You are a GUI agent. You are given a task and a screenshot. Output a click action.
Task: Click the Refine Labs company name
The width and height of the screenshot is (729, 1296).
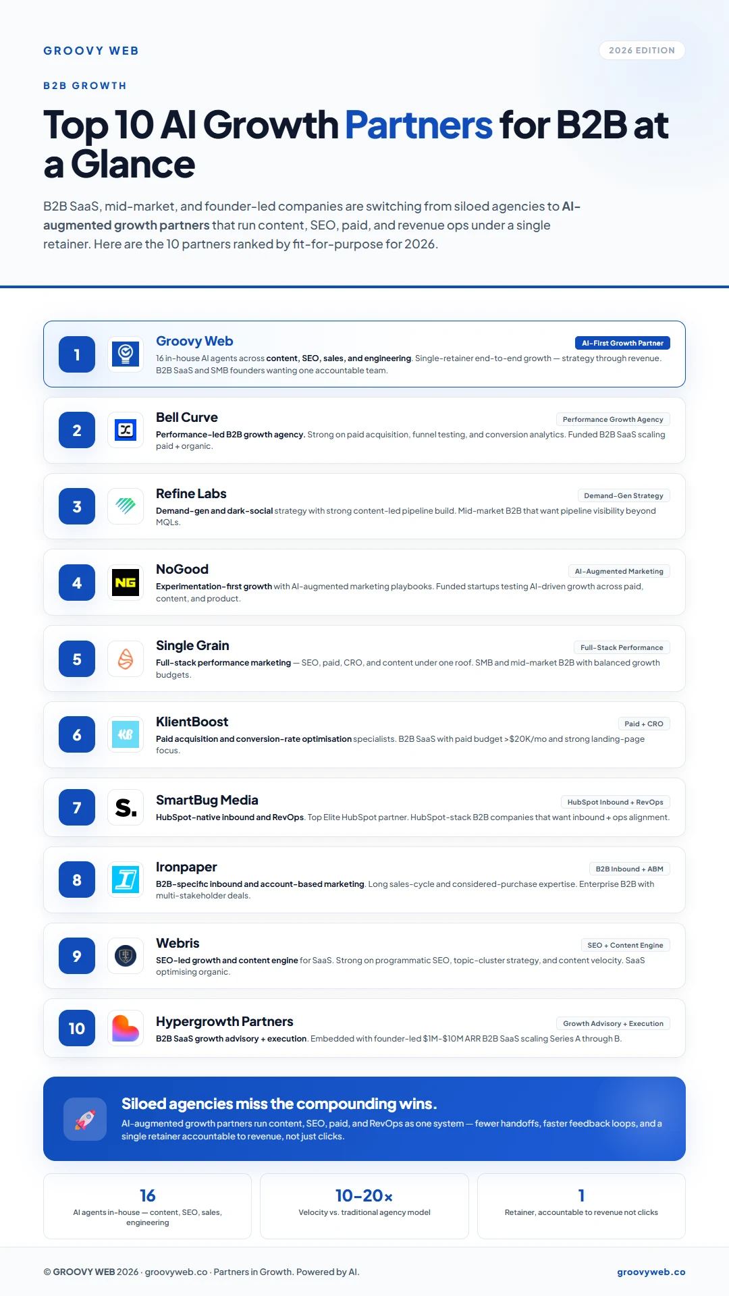click(191, 493)
